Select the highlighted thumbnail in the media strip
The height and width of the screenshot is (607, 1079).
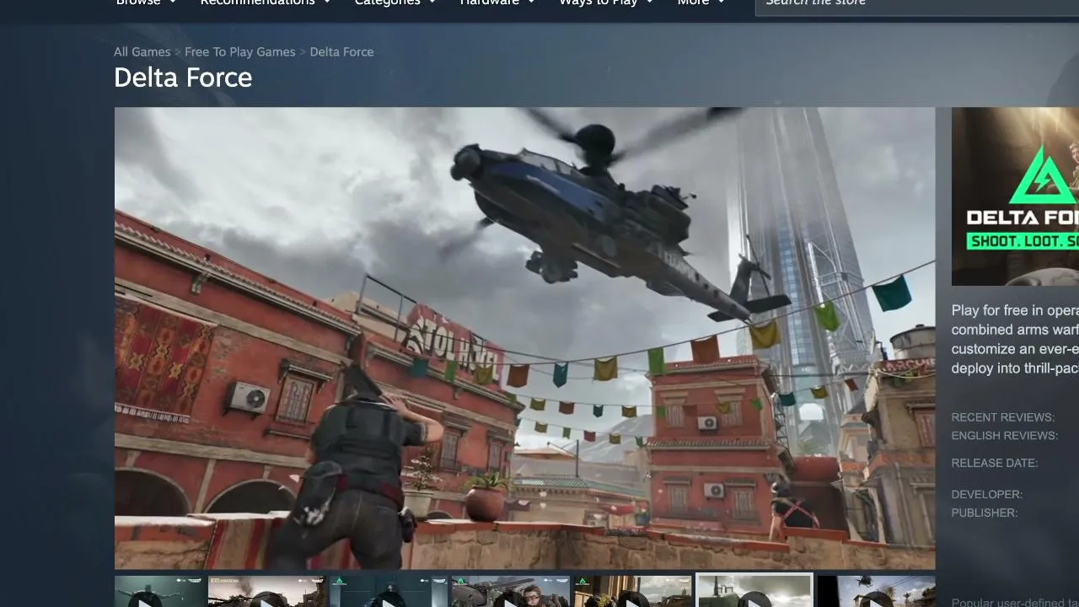[754, 591]
